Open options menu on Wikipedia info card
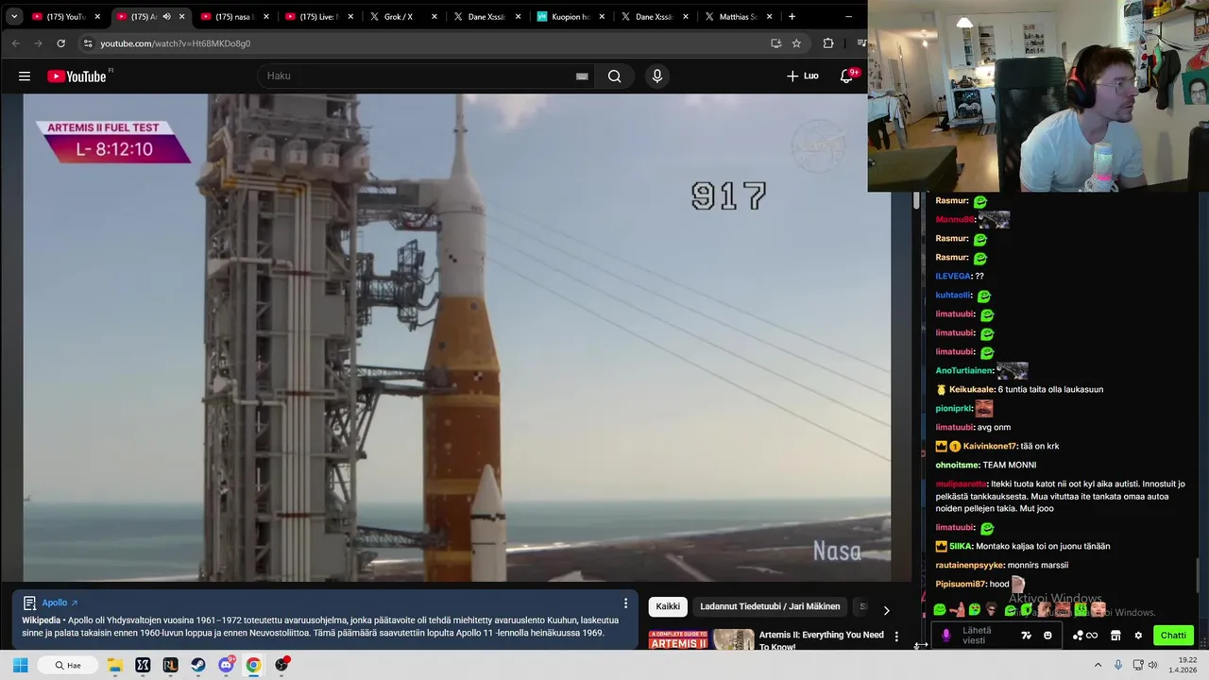Viewport: 1209px width, 680px height. (625, 603)
